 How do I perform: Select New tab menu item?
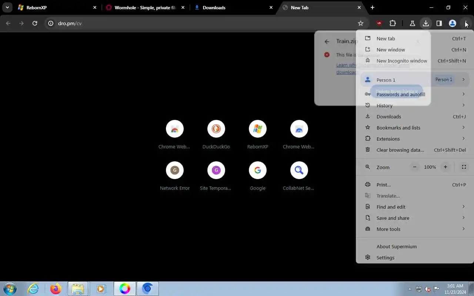click(415, 38)
